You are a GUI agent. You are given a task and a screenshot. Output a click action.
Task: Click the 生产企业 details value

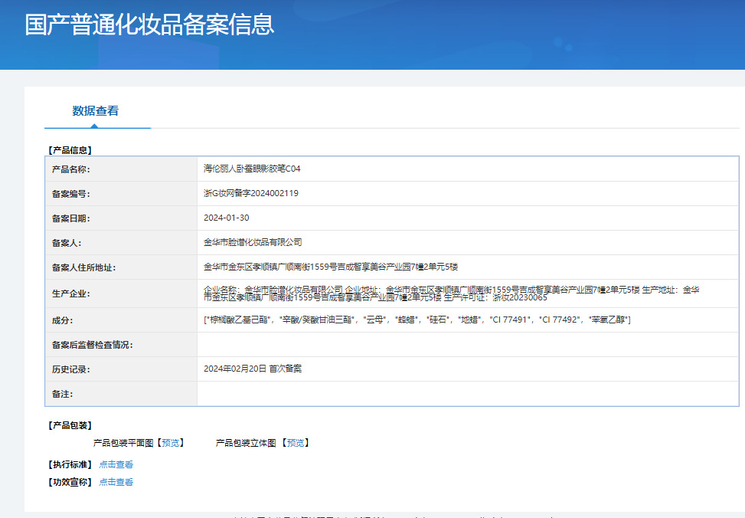click(x=452, y=293)
